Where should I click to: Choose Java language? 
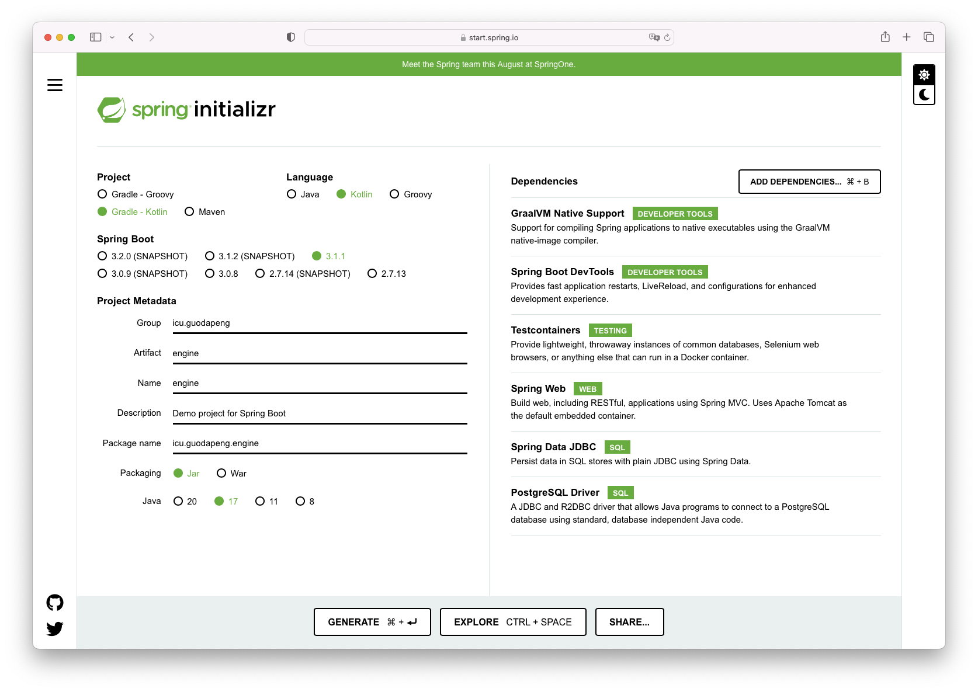[303, 194]
